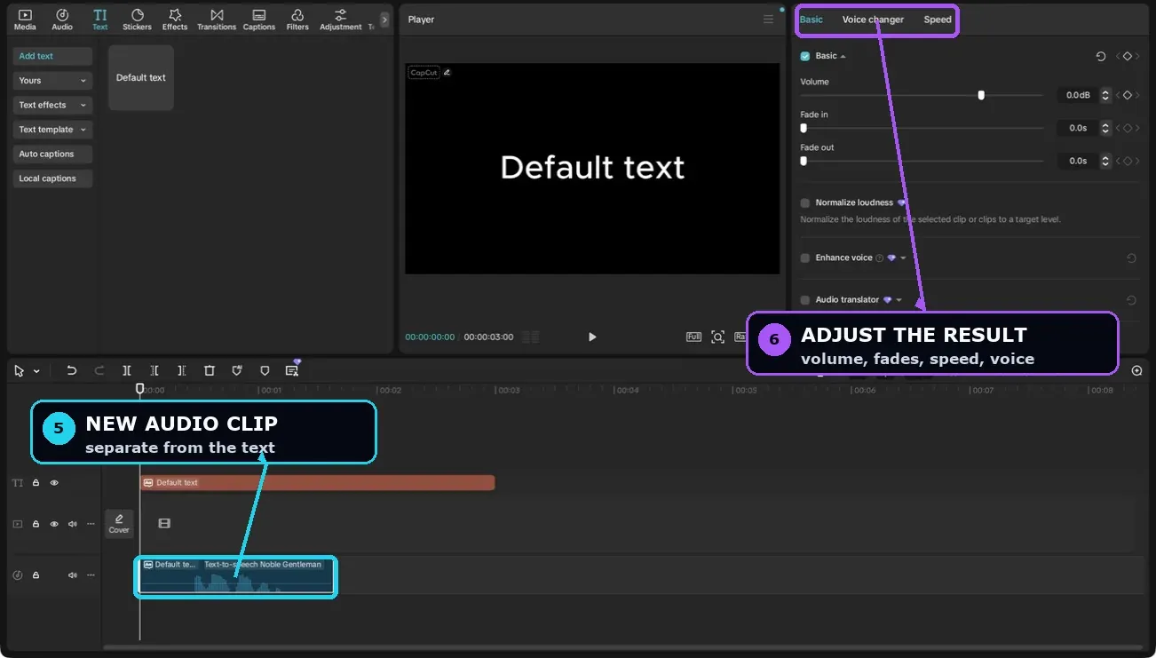
Task: Enable Normalize loudness checkbox
Action: [805, 202]
